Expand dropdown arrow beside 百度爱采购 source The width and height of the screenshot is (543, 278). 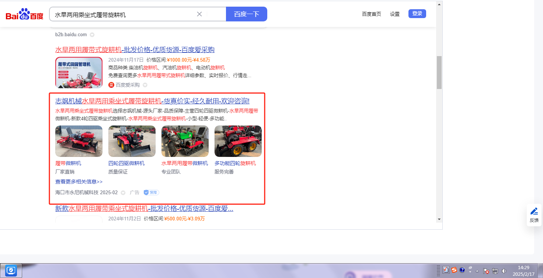[145, 85]
